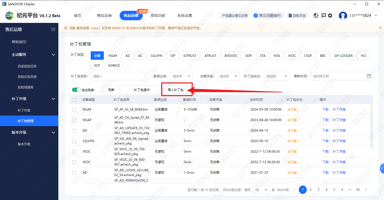384x200 pixels.
Task: Select checkbox for the SSLVPN patch row
Action: coord(74,141)
